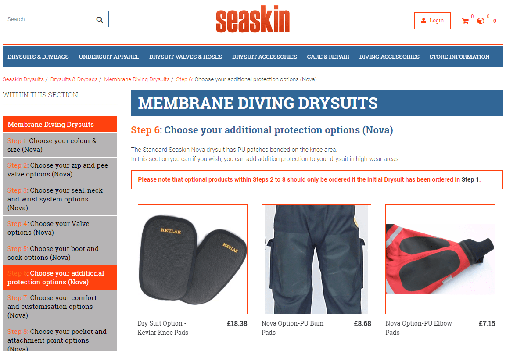Viewport: 506px width, 351px height.
Task: Click the search magnifier icon
Action: point(99,20)
